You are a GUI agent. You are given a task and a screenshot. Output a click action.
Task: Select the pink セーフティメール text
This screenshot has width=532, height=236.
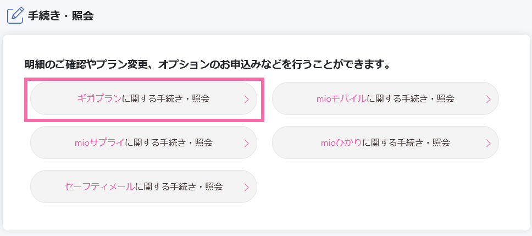99,186
